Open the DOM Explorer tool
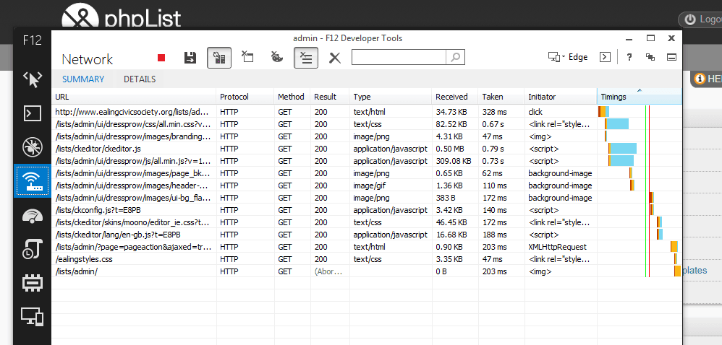This screenshot has height=345, width=722. (x=33, y=79)
